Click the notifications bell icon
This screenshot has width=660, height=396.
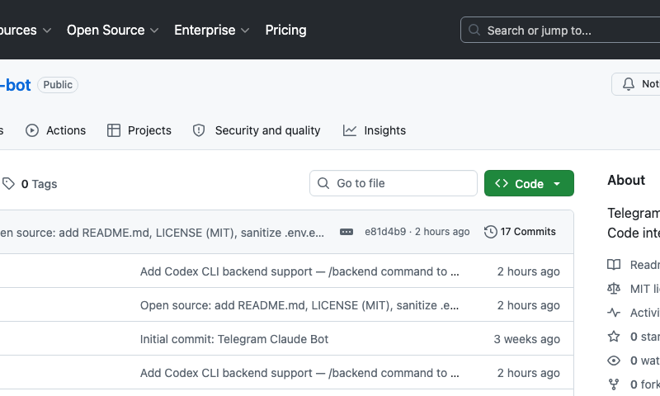[x=629, y=84]
